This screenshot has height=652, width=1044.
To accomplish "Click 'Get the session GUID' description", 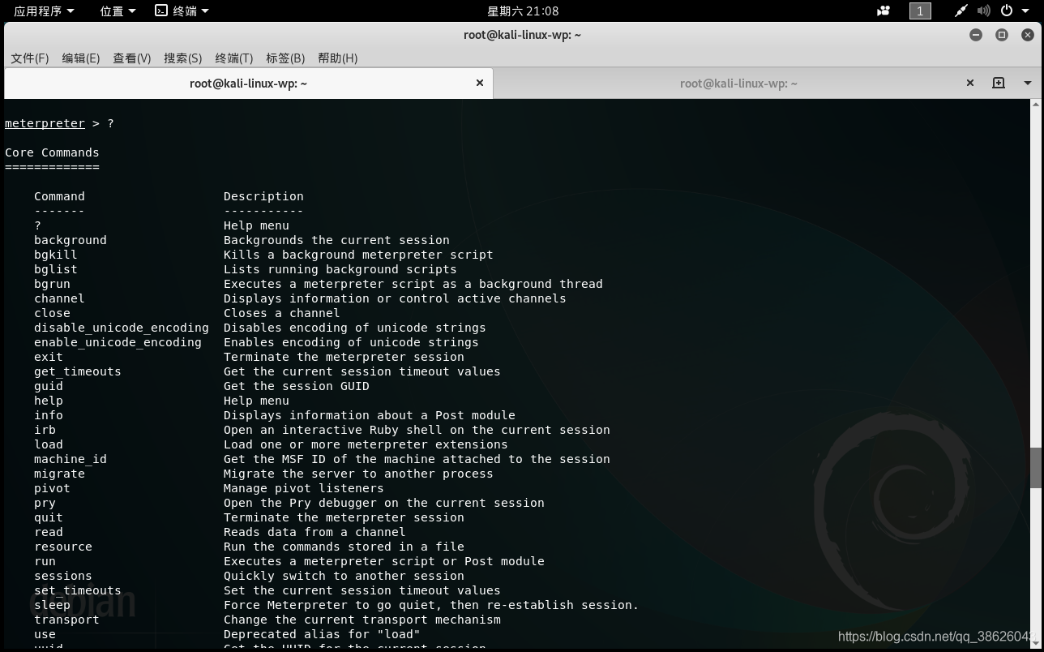I will 297,386.
